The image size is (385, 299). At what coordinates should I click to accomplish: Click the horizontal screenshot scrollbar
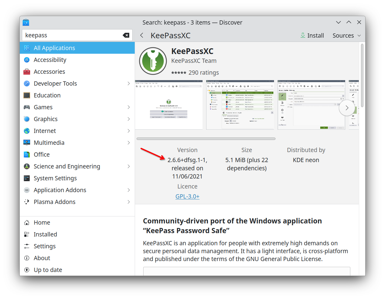206,139
